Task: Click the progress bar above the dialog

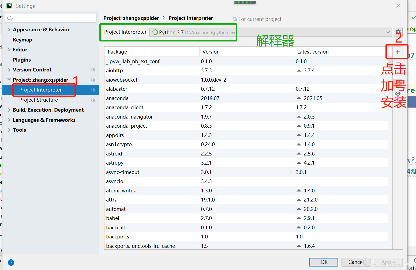Action: (x=245, y=2)
